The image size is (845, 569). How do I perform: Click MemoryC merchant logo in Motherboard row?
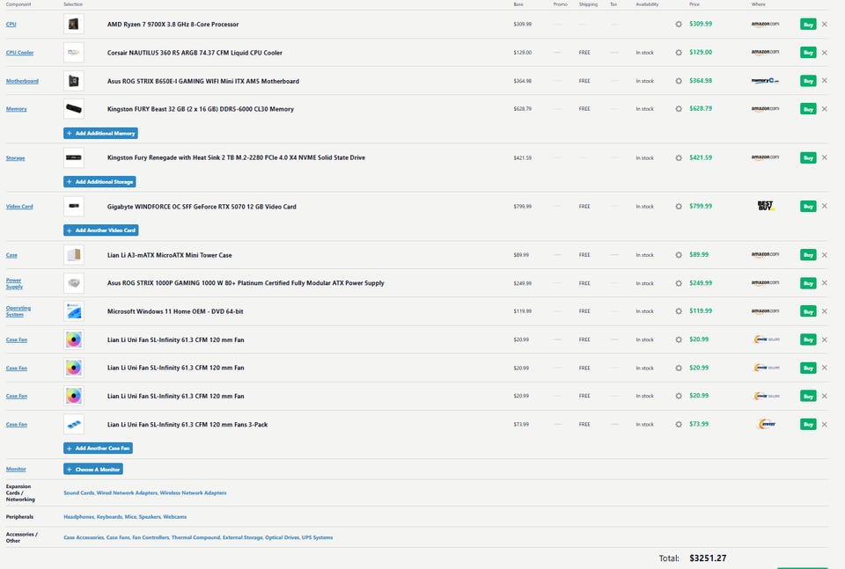[765, 81]
